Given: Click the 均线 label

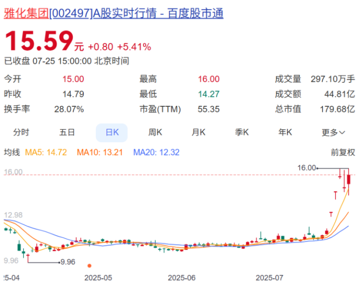Looking at the screenshot, I should coord(12,152).
